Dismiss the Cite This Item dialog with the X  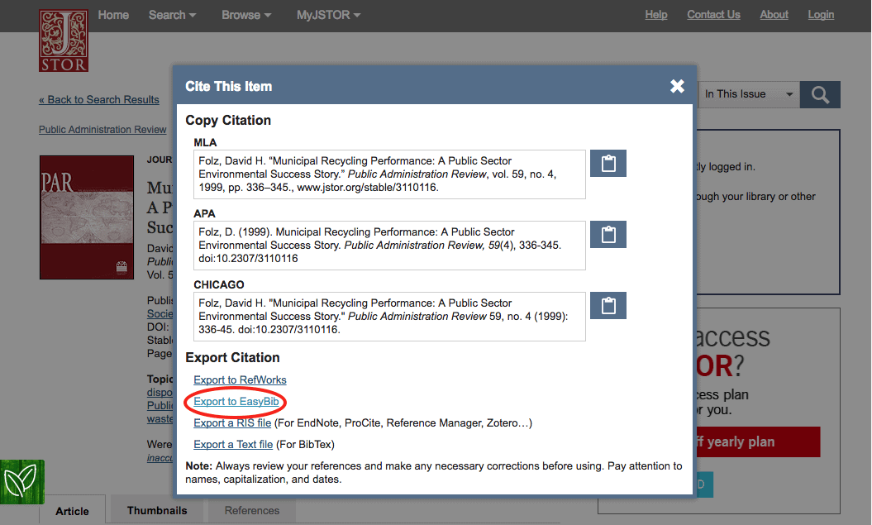coord(677,85)
